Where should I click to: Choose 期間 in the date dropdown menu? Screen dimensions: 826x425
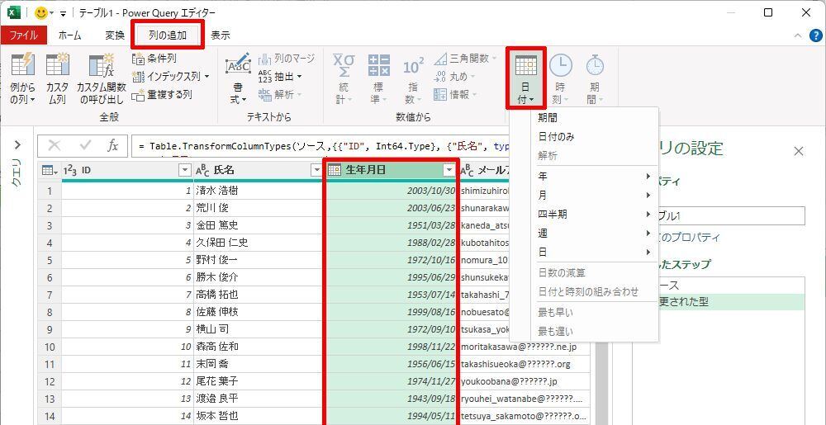pos(548,118)
